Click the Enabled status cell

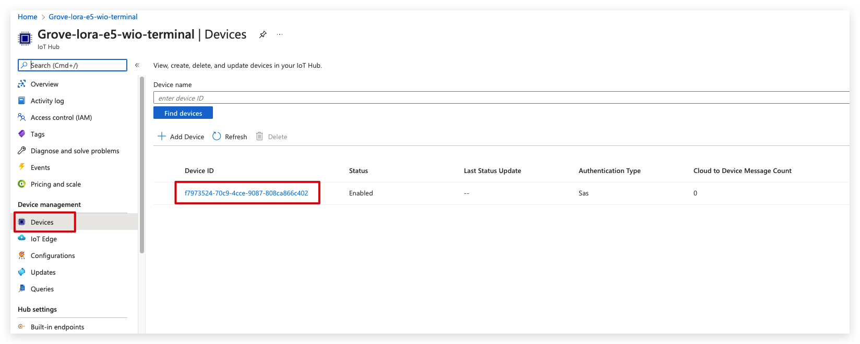coord(361,193)
